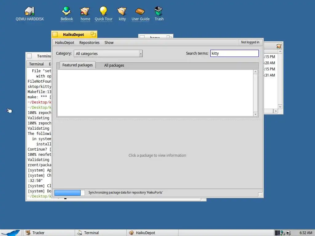Click the network status tray icon

coord(283,233)
